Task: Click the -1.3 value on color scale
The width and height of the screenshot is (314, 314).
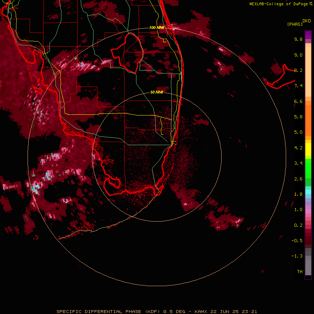Action: [297, 256]
